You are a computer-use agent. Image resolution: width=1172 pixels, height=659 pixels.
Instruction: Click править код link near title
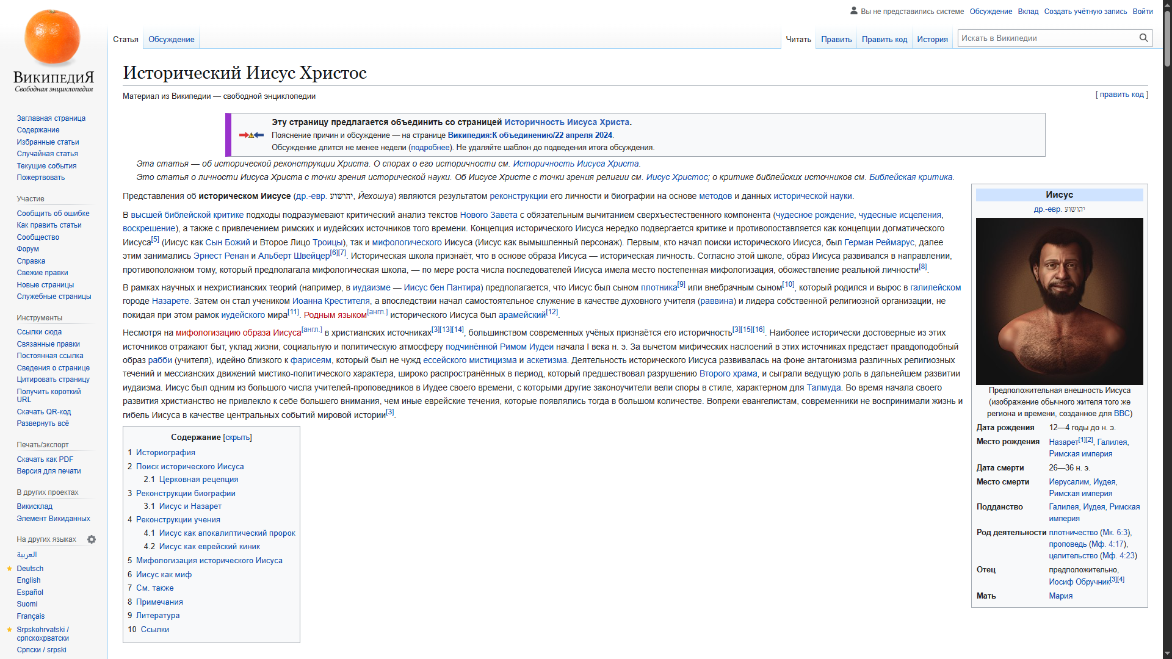(1121, 95)
